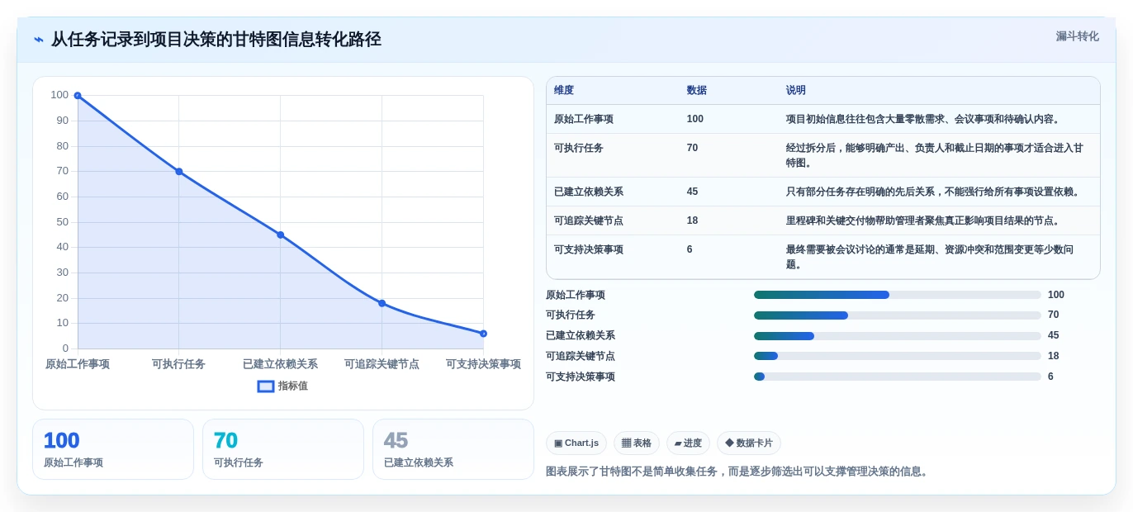Open the card showing 45 已建立依赖关系
Image resolution: width=1133 pixels, height=512 pixels.
(453, 449)
